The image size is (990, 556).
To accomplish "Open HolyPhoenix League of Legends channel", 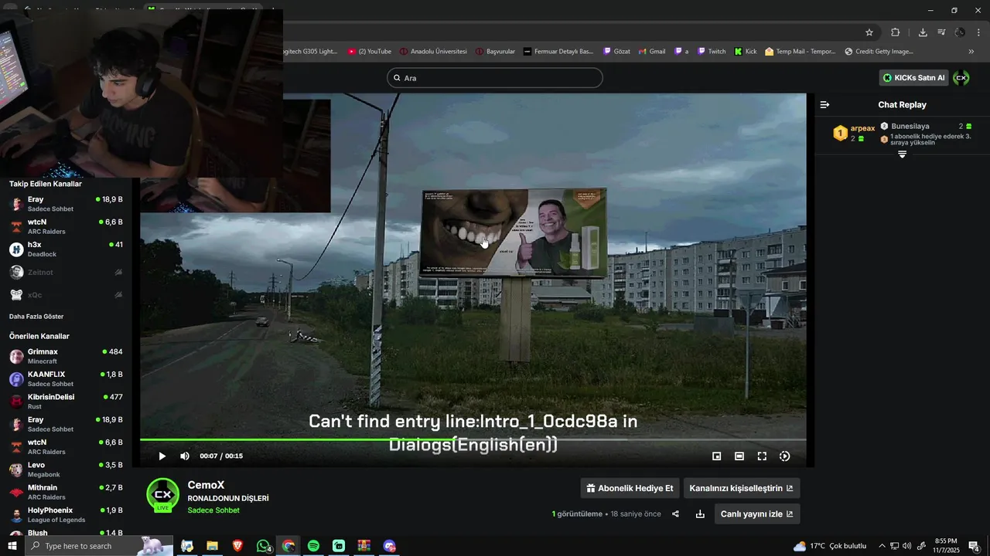I will [66, 515].
